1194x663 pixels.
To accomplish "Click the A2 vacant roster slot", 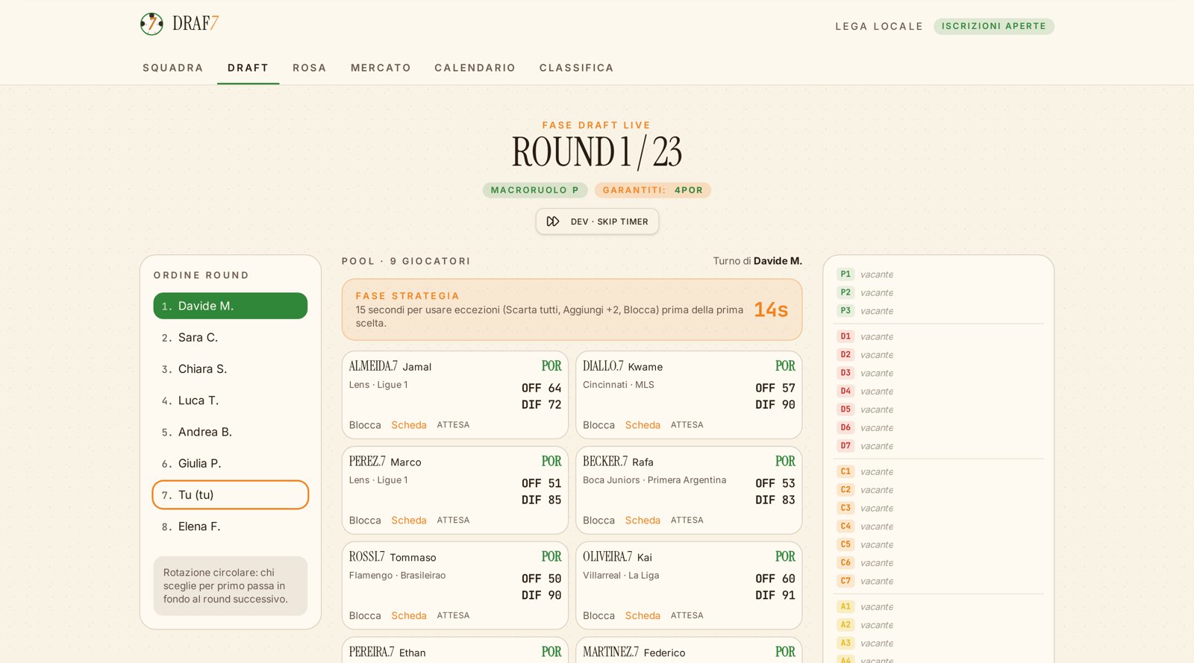I will (x=939, y=625).
